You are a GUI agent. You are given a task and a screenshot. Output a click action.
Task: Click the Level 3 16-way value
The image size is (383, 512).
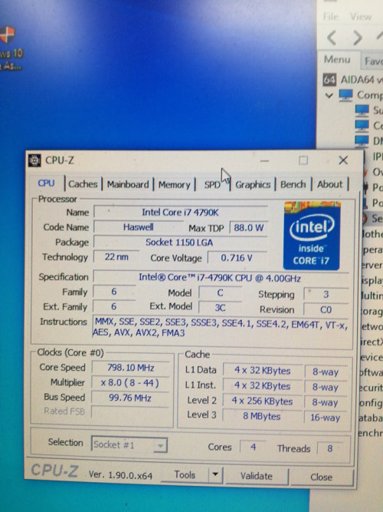pos(326,418)
